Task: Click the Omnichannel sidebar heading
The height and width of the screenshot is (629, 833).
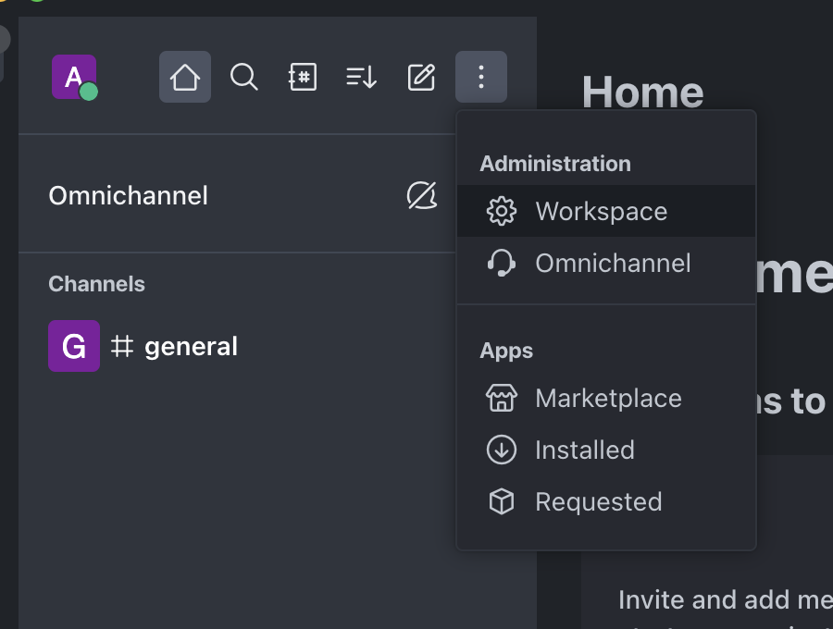Action: point(128,196)
